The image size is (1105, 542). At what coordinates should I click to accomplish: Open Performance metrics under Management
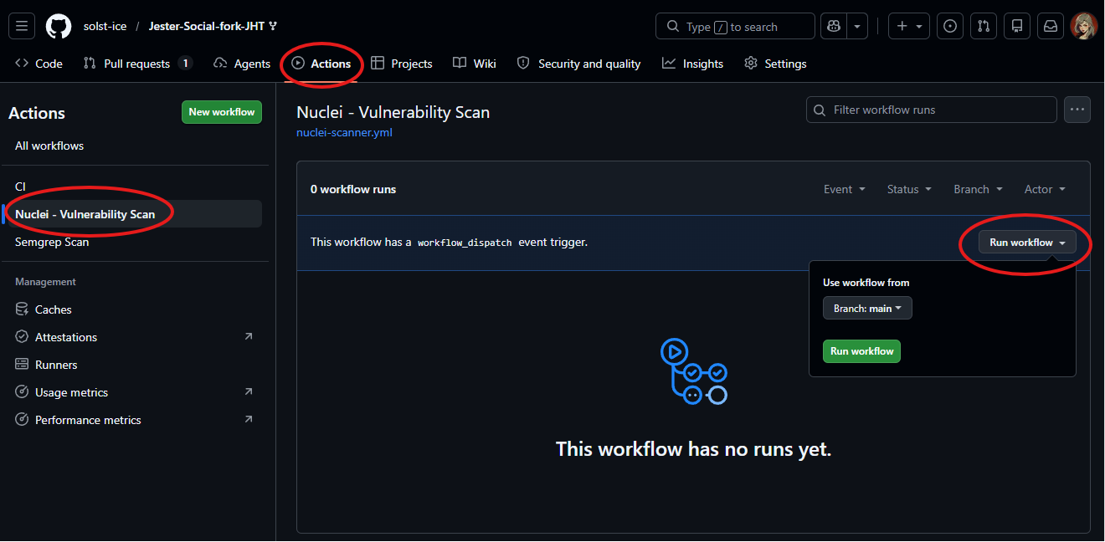coord(134,420)
